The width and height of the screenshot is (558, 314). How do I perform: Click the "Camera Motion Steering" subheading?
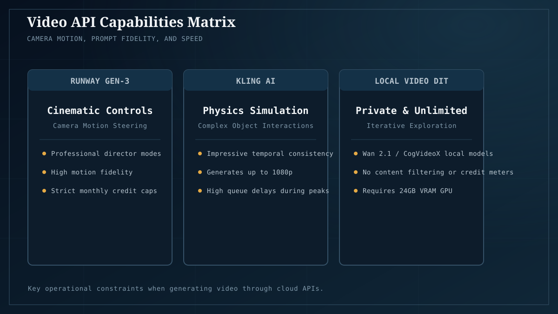click(x=100, y=126)
